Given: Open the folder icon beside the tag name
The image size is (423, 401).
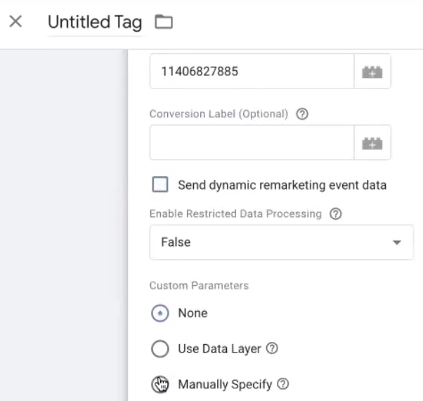Looking at the screenshot, I should 163,22.
